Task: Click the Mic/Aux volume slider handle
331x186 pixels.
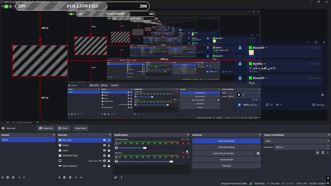Action: coord(171,161)
